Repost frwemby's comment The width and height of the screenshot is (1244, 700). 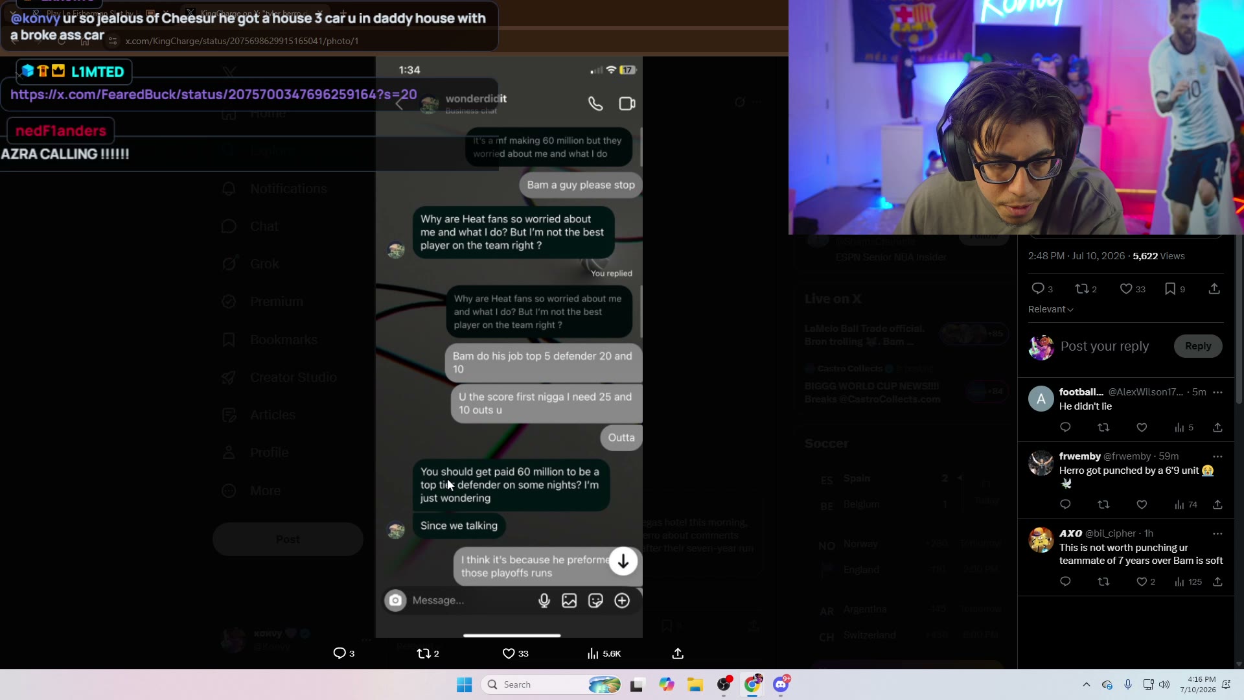1103,505
